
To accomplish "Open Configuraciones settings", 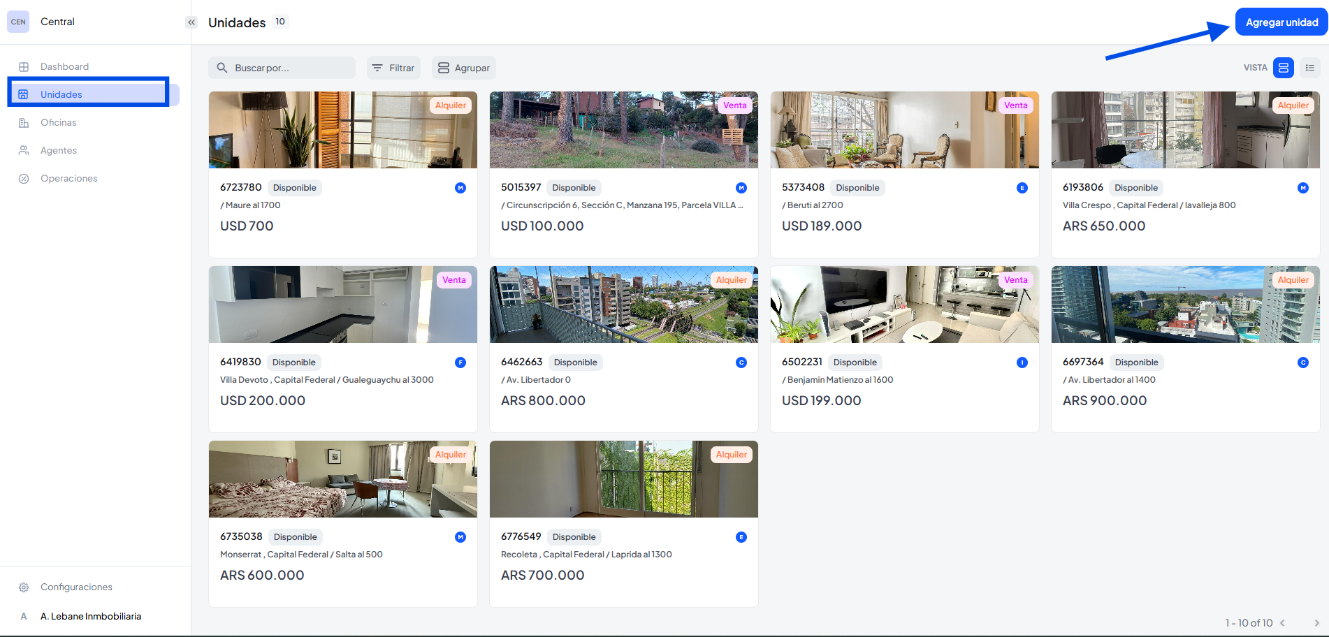I will (76, 587).
